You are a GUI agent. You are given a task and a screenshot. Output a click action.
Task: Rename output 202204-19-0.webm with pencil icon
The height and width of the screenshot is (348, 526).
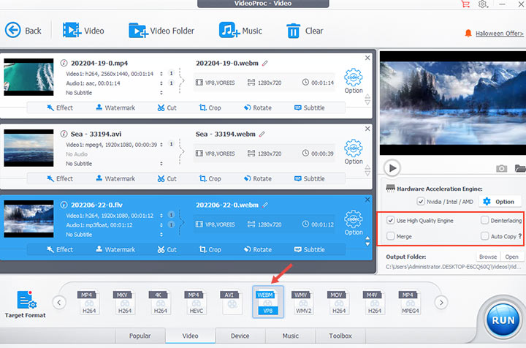click(x=265, y=63)
